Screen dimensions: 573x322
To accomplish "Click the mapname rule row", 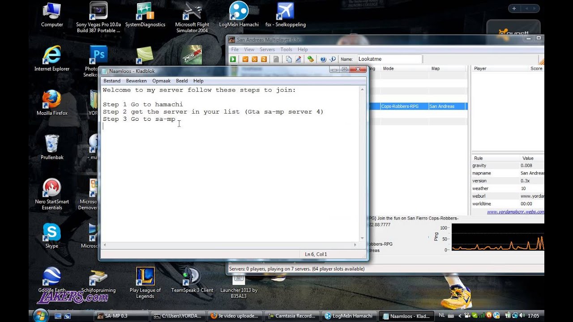I will click(x=508, y=173).
